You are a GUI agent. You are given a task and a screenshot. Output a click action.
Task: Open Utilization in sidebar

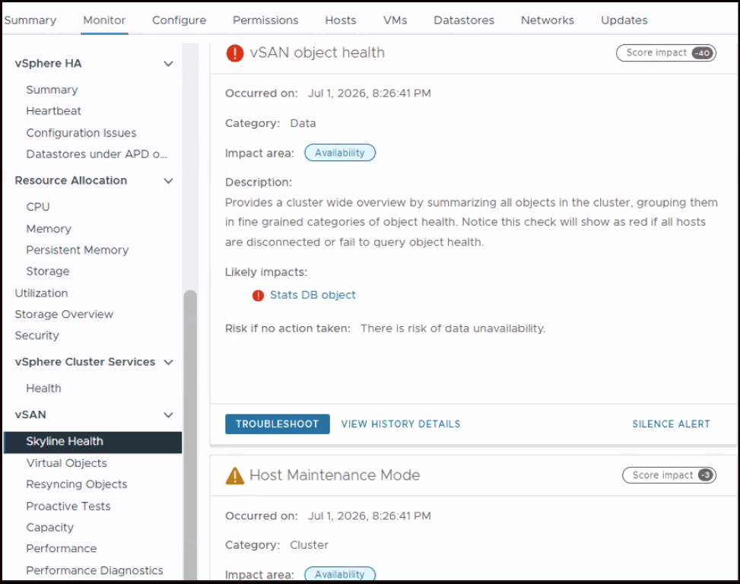[41, 293]
